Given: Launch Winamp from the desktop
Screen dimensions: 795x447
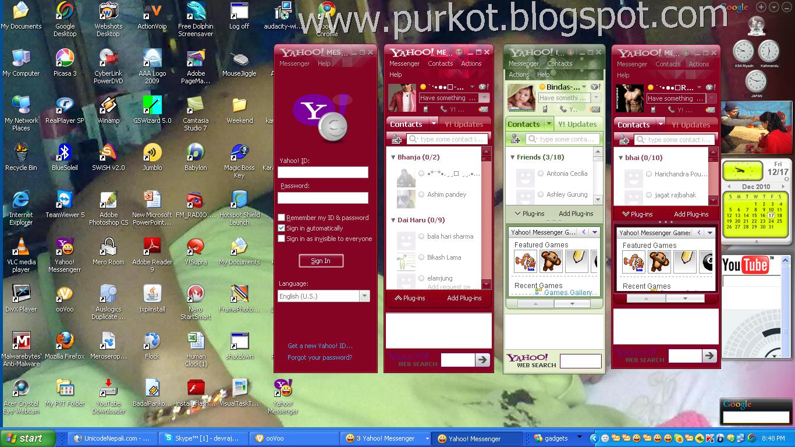Looking at the screenshot, I should point(108,110).
